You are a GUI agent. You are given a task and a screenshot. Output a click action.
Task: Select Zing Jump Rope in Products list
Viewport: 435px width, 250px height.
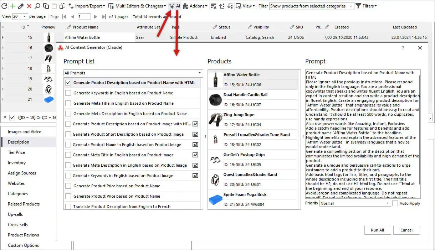(253, 119)
